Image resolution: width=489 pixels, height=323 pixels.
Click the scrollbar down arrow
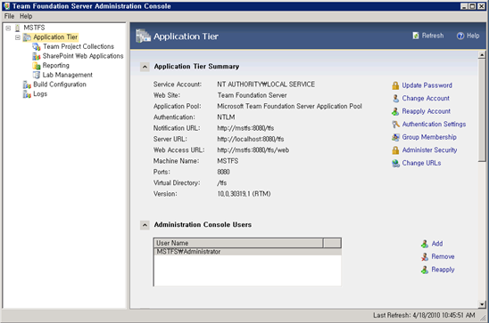[482, 304]
